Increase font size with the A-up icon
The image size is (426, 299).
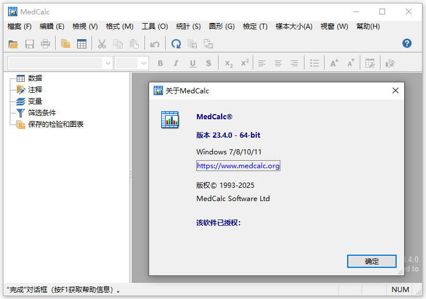click(334, 63)
